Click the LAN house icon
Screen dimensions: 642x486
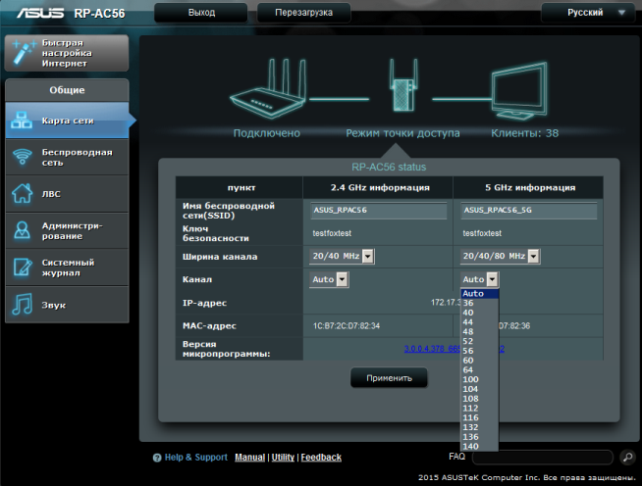tap(23, 193)
